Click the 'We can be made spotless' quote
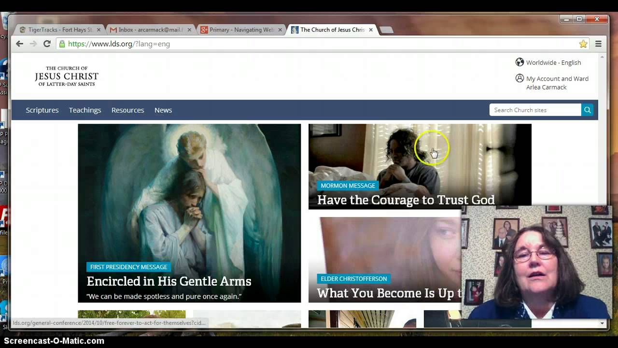Screen dimensions: 618x348 (x=164, y=296)
